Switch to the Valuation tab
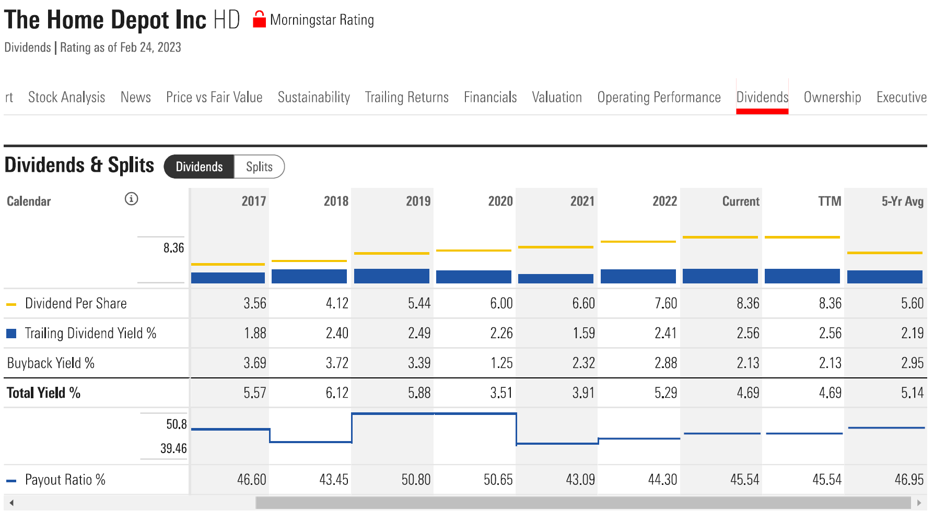The width and height of the screenshot is (934, 523). point(557,97)
